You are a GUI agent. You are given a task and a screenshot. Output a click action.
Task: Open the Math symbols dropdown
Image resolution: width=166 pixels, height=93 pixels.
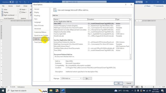coord(23,10)
